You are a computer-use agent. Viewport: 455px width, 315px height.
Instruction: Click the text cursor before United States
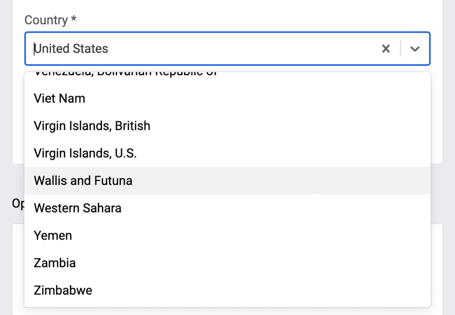(34, 49)
